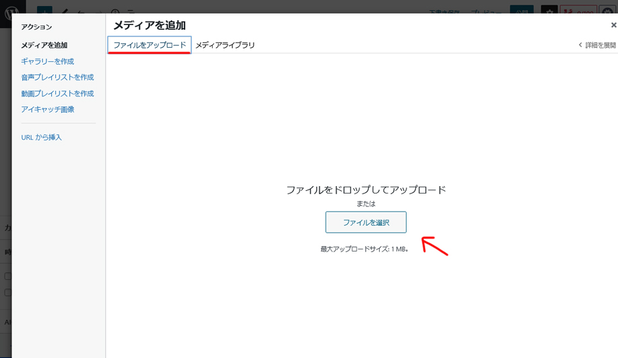Close the メディアを追加 dialog
Viewport: 618px width, 358px height.
pyautogui.click(x=613, y=25)
